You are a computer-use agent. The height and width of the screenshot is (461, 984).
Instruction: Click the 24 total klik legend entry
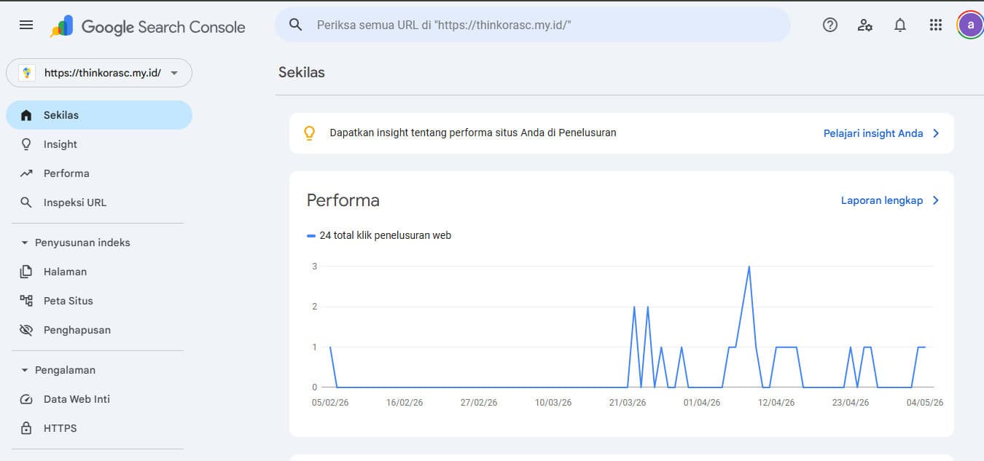click(x=379, y=235)
